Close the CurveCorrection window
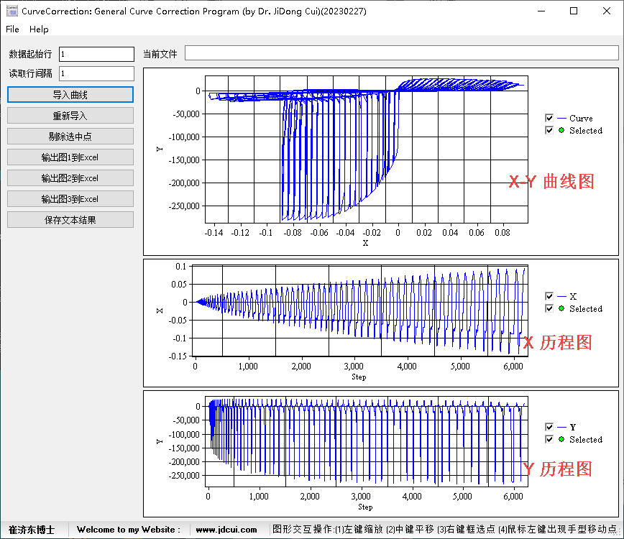This screenshot has height=539, width=624. click(607, 11)
